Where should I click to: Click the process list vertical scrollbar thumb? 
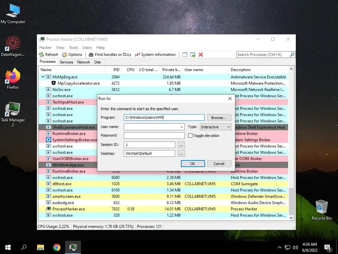(291, 201)
